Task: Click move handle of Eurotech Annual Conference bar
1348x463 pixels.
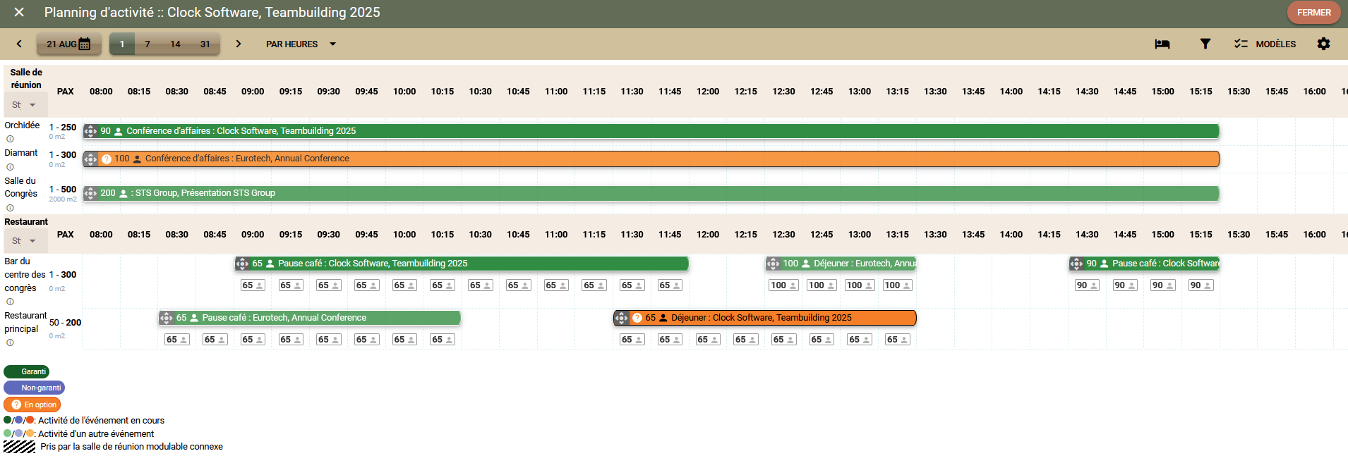Action: tap(90, 159)
